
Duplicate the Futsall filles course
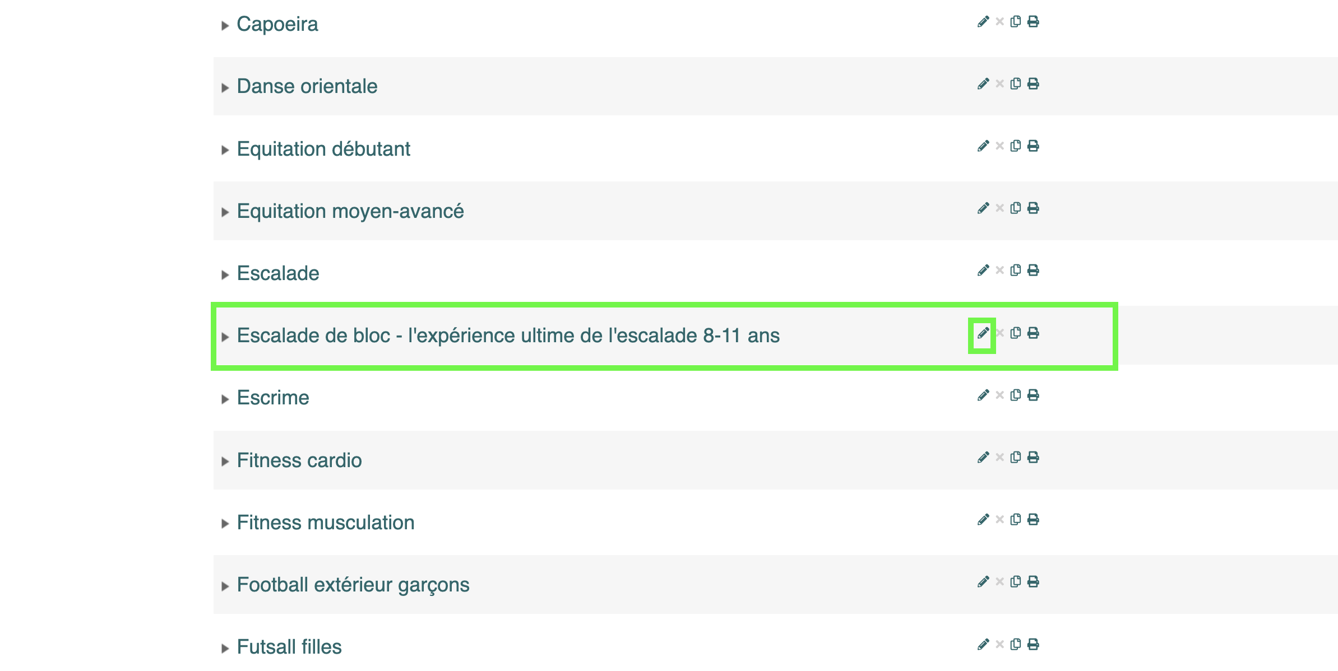(x=1015, y=644)
